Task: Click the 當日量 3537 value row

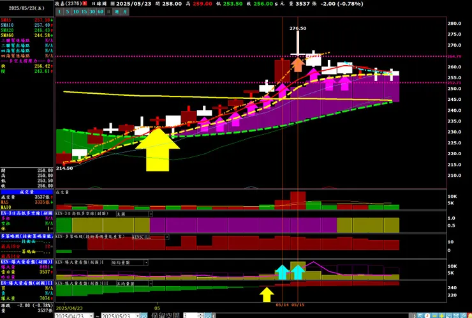Action: (27, 272)
